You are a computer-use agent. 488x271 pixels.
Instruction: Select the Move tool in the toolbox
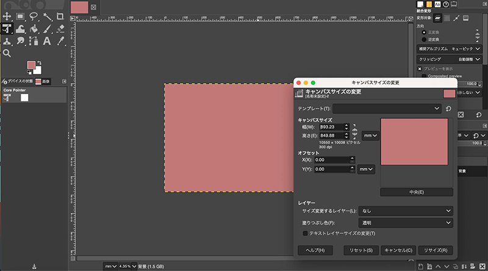pos(7,16)
